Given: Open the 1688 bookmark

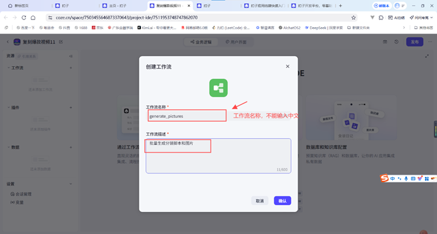Looking at the screenshot, I should click(81, 28).
